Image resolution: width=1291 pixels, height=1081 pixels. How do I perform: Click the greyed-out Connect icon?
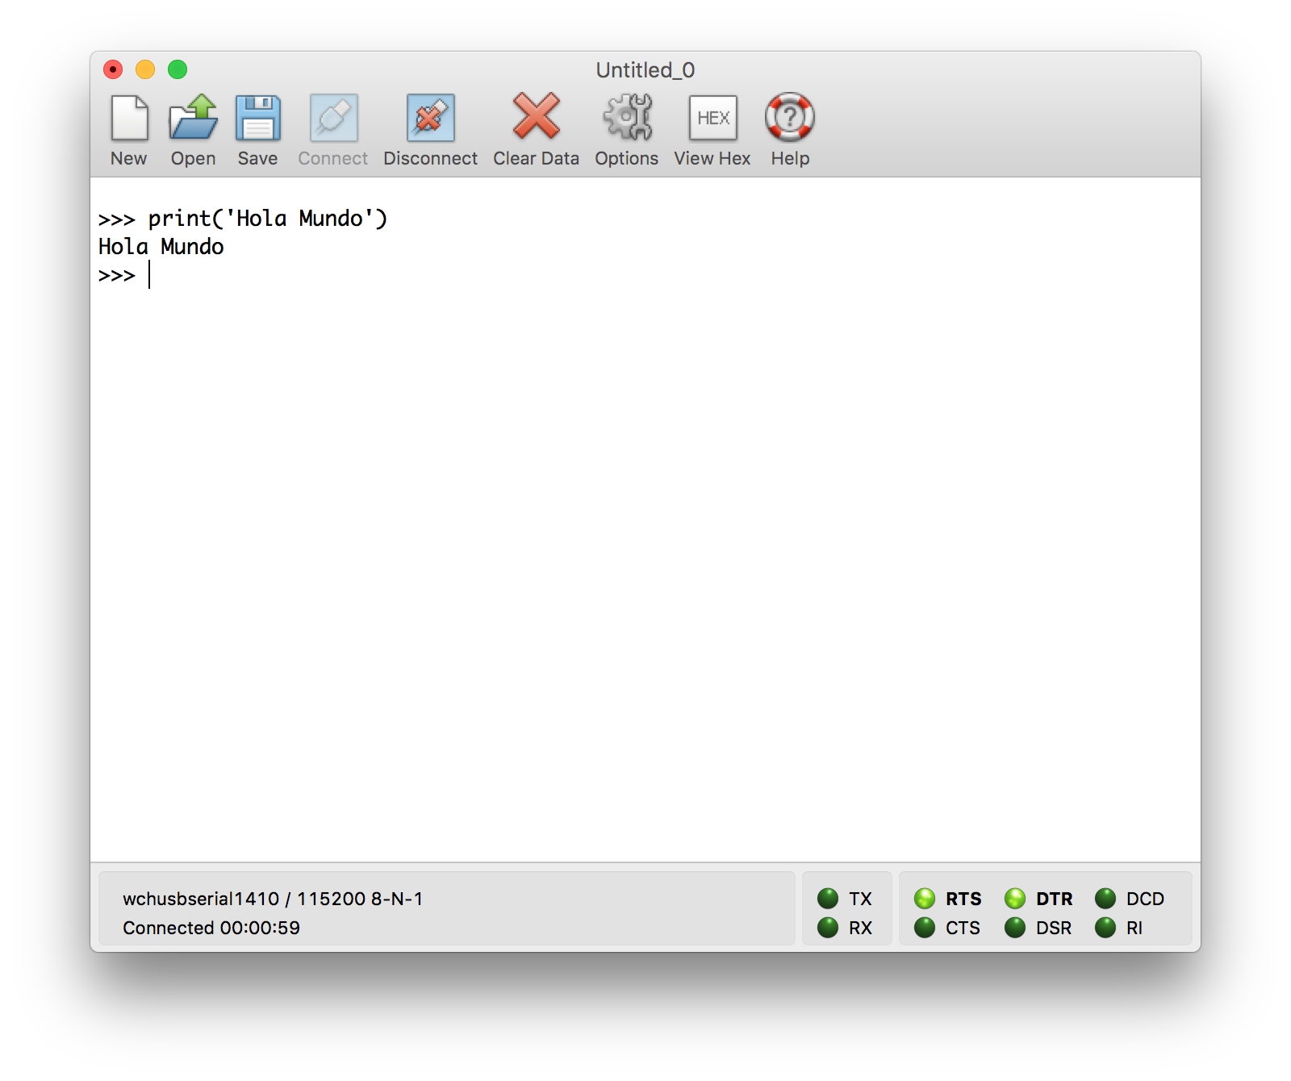click(333, 118)
